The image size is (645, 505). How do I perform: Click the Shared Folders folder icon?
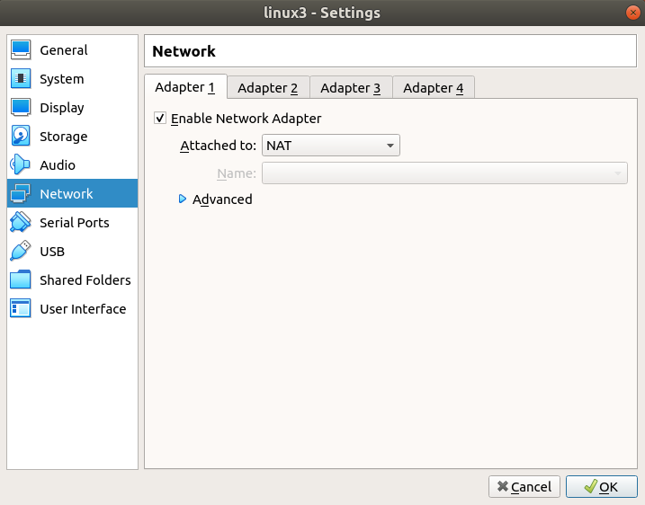click(x=21, y=280)
